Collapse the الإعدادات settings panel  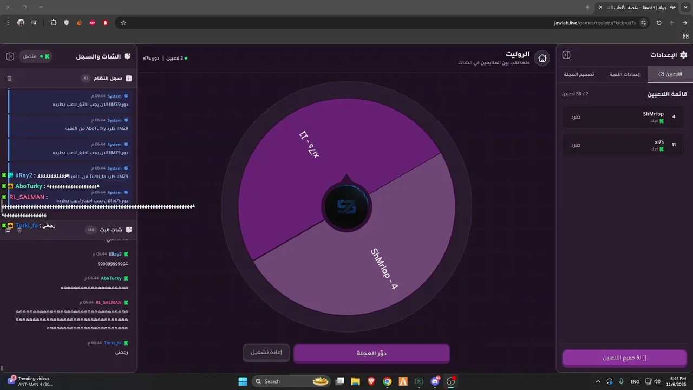(x=566, y=55)
